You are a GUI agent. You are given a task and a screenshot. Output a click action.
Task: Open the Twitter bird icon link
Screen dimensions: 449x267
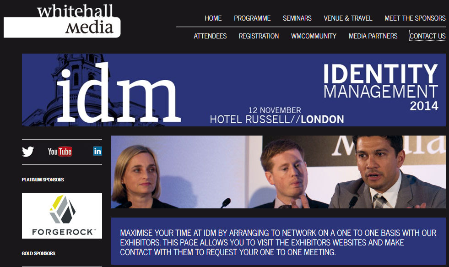[x=28, y=151]
